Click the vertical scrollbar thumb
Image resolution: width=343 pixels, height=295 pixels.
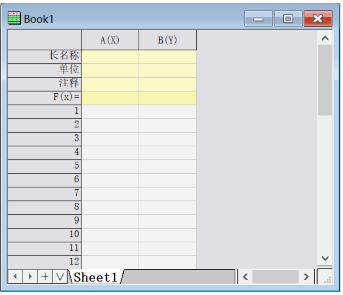[x=325, y=80]
